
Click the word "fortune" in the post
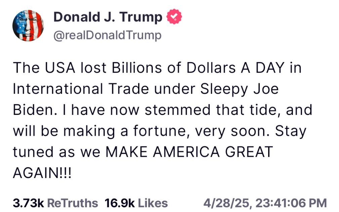click(160, 131)
